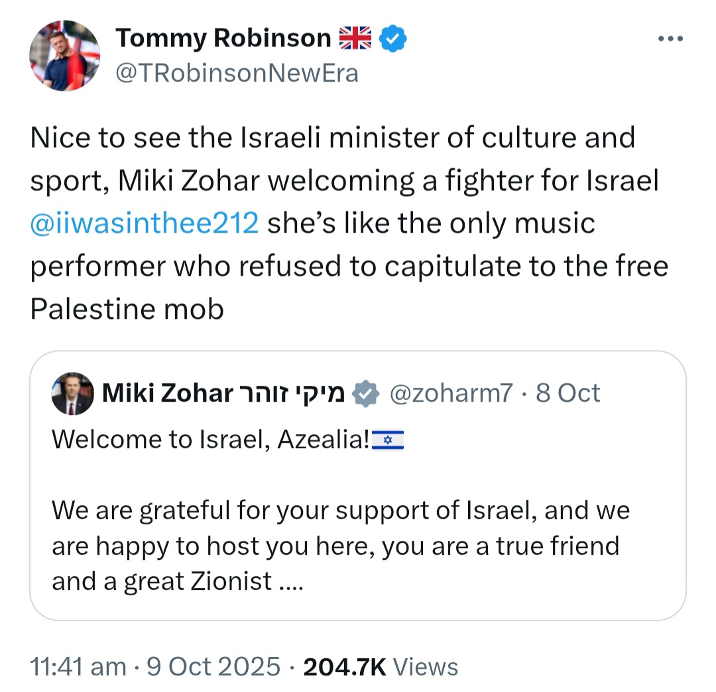This screenshot has height=692, width=716.
Task: Open the @TRobinsonNewEra handle
Action: [237, 74]
